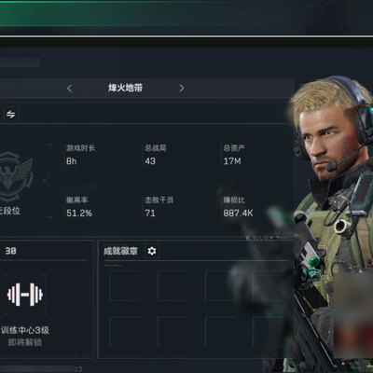Open achievement badge settings gear
Image resolution: width=373 pixels, height=373 pixels.
[152, 251]
